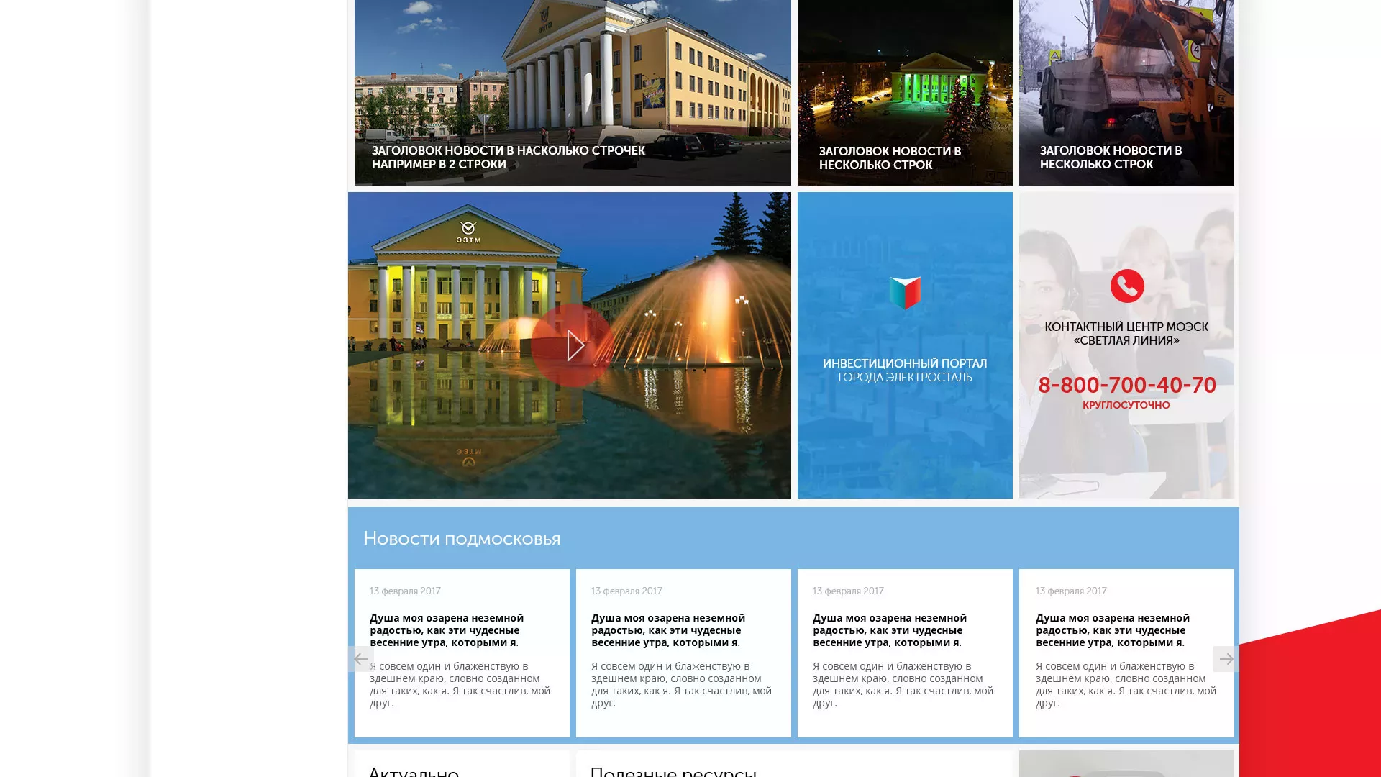Viewport: 1381px width, 777px height.
Task: Click the 'Актуально' block heading
Action: tap(414, 771)
